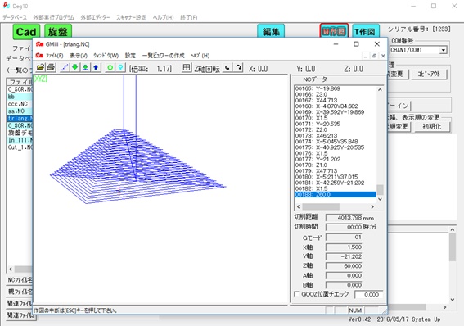Open the 表示(V) menu in GMill
Screen dimensions: 464x326
(79, 56)
